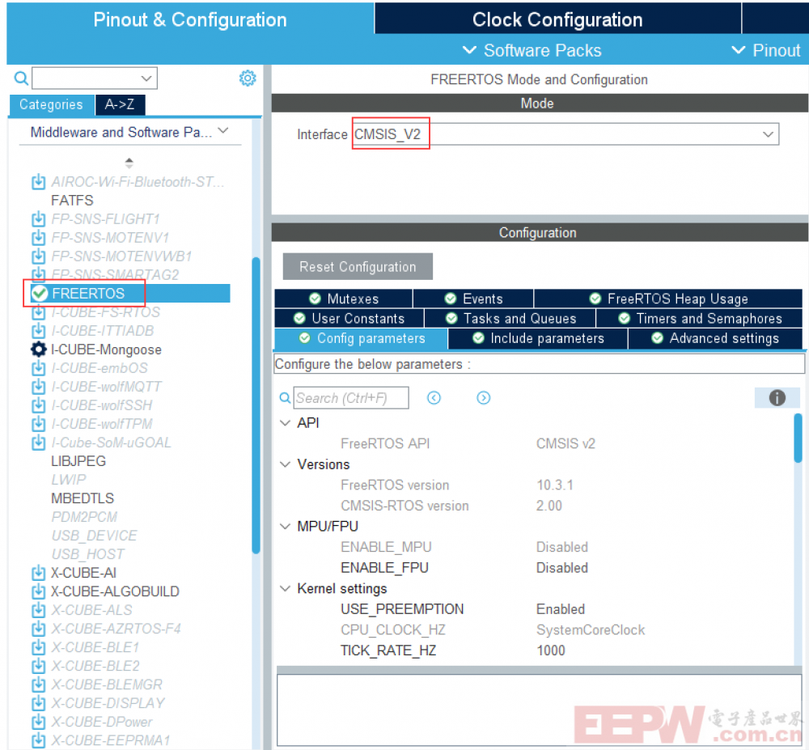The image size is (809, 750).
Task: Click download icon next to AIROC-Wi-Fi-Bluetooth-ST
Action: point(38,181)
